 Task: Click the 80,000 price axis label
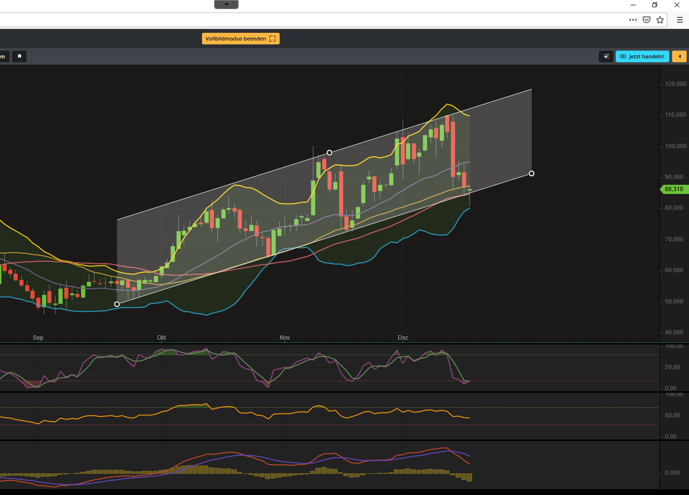pos(674,208)
